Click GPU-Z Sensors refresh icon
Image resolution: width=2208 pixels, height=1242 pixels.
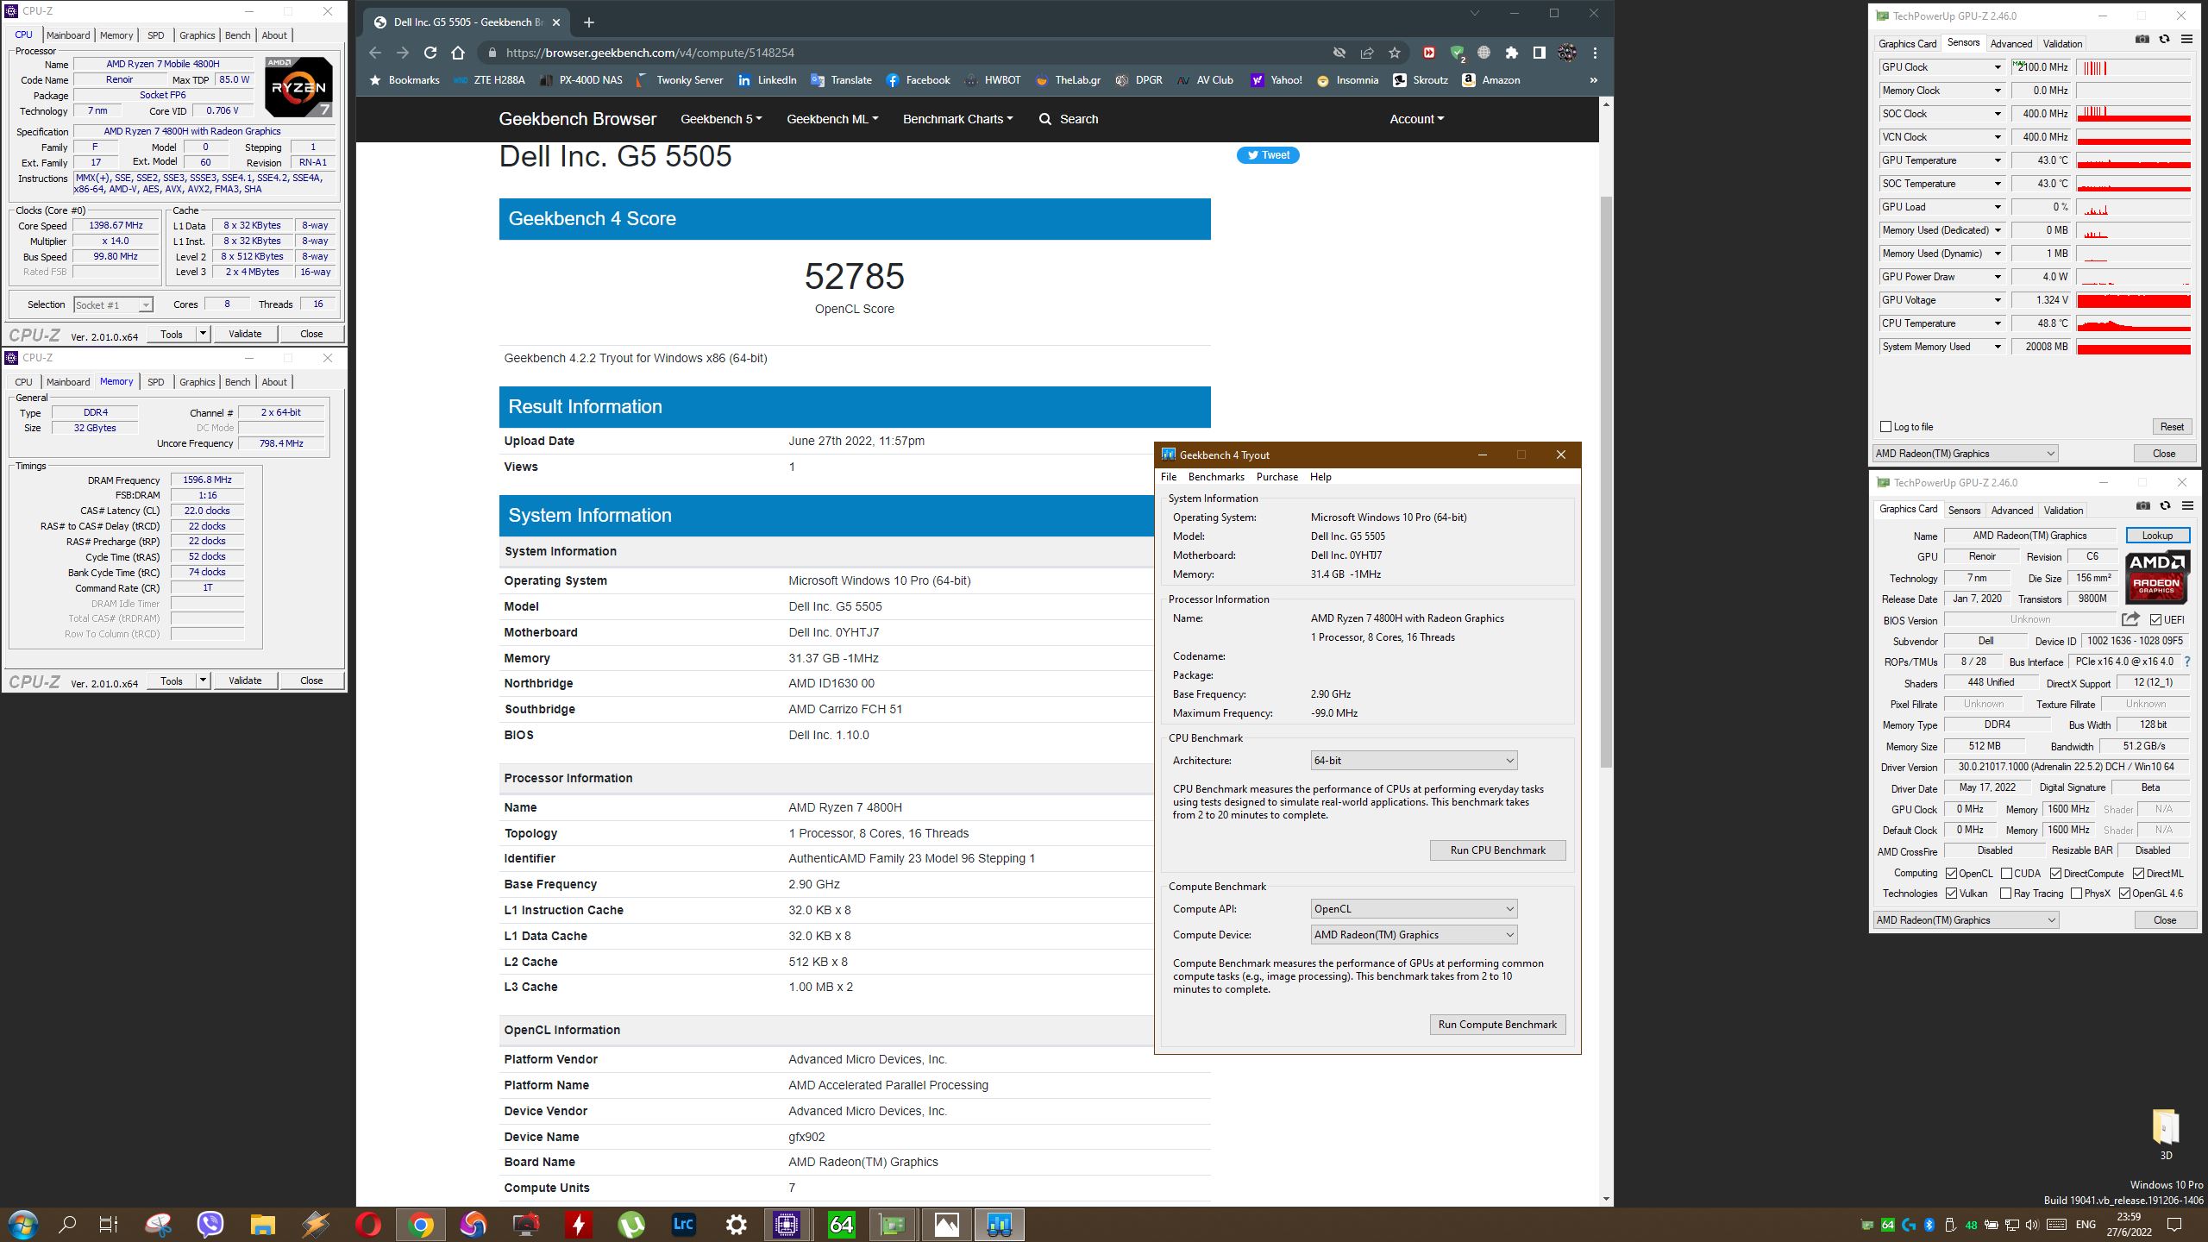(x=2164, y=39)
